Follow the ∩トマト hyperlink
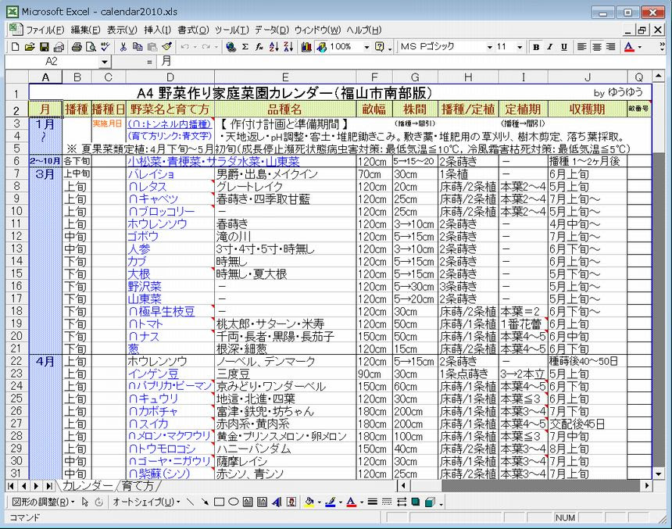This screenshot has width=672, height=529. pos(145,323)
